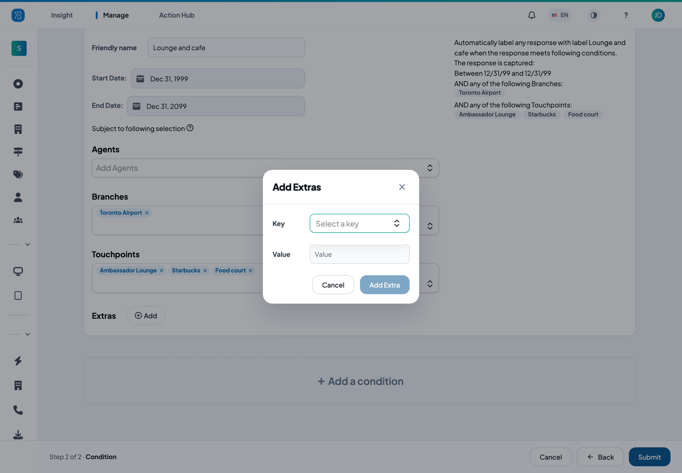Open the circle icon in the sidebar

click(18, 84)
